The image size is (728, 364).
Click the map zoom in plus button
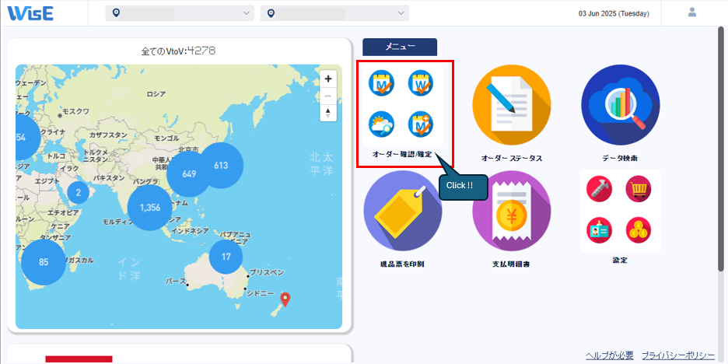tap(328, 79)
